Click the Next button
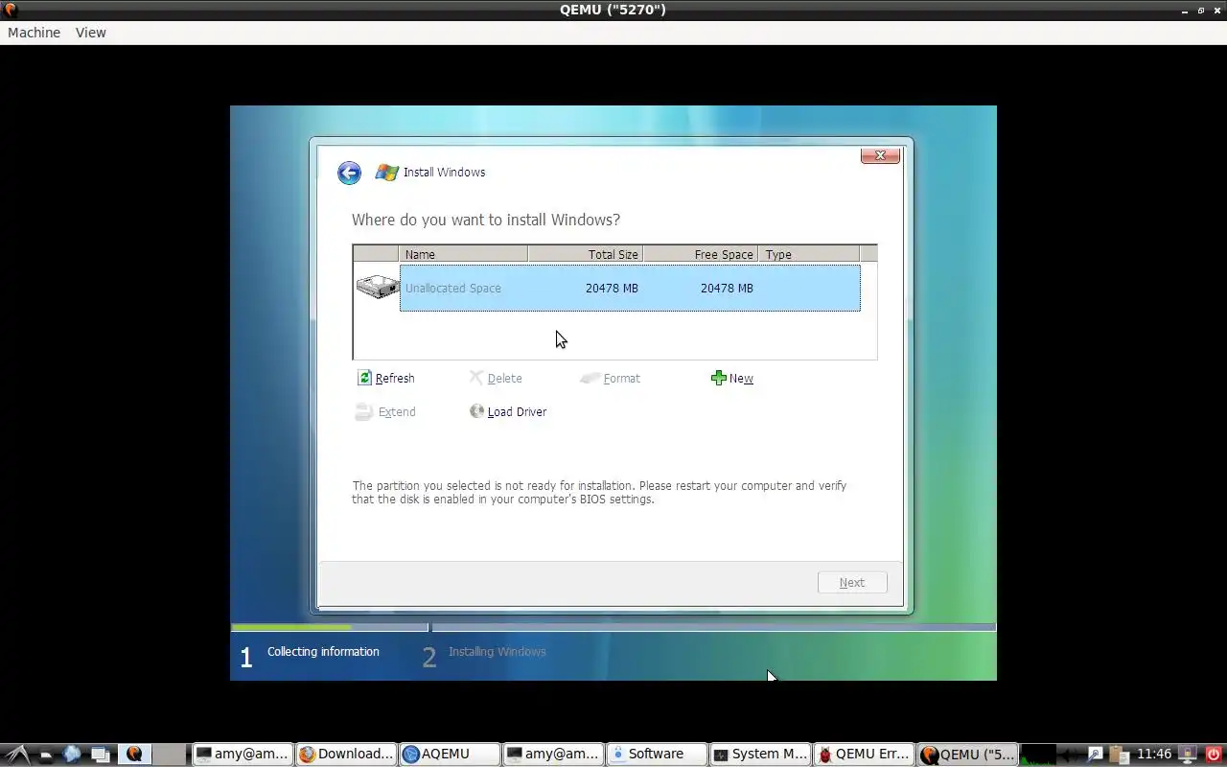Viewport: 1227px width, 767px height. point(852,582)
